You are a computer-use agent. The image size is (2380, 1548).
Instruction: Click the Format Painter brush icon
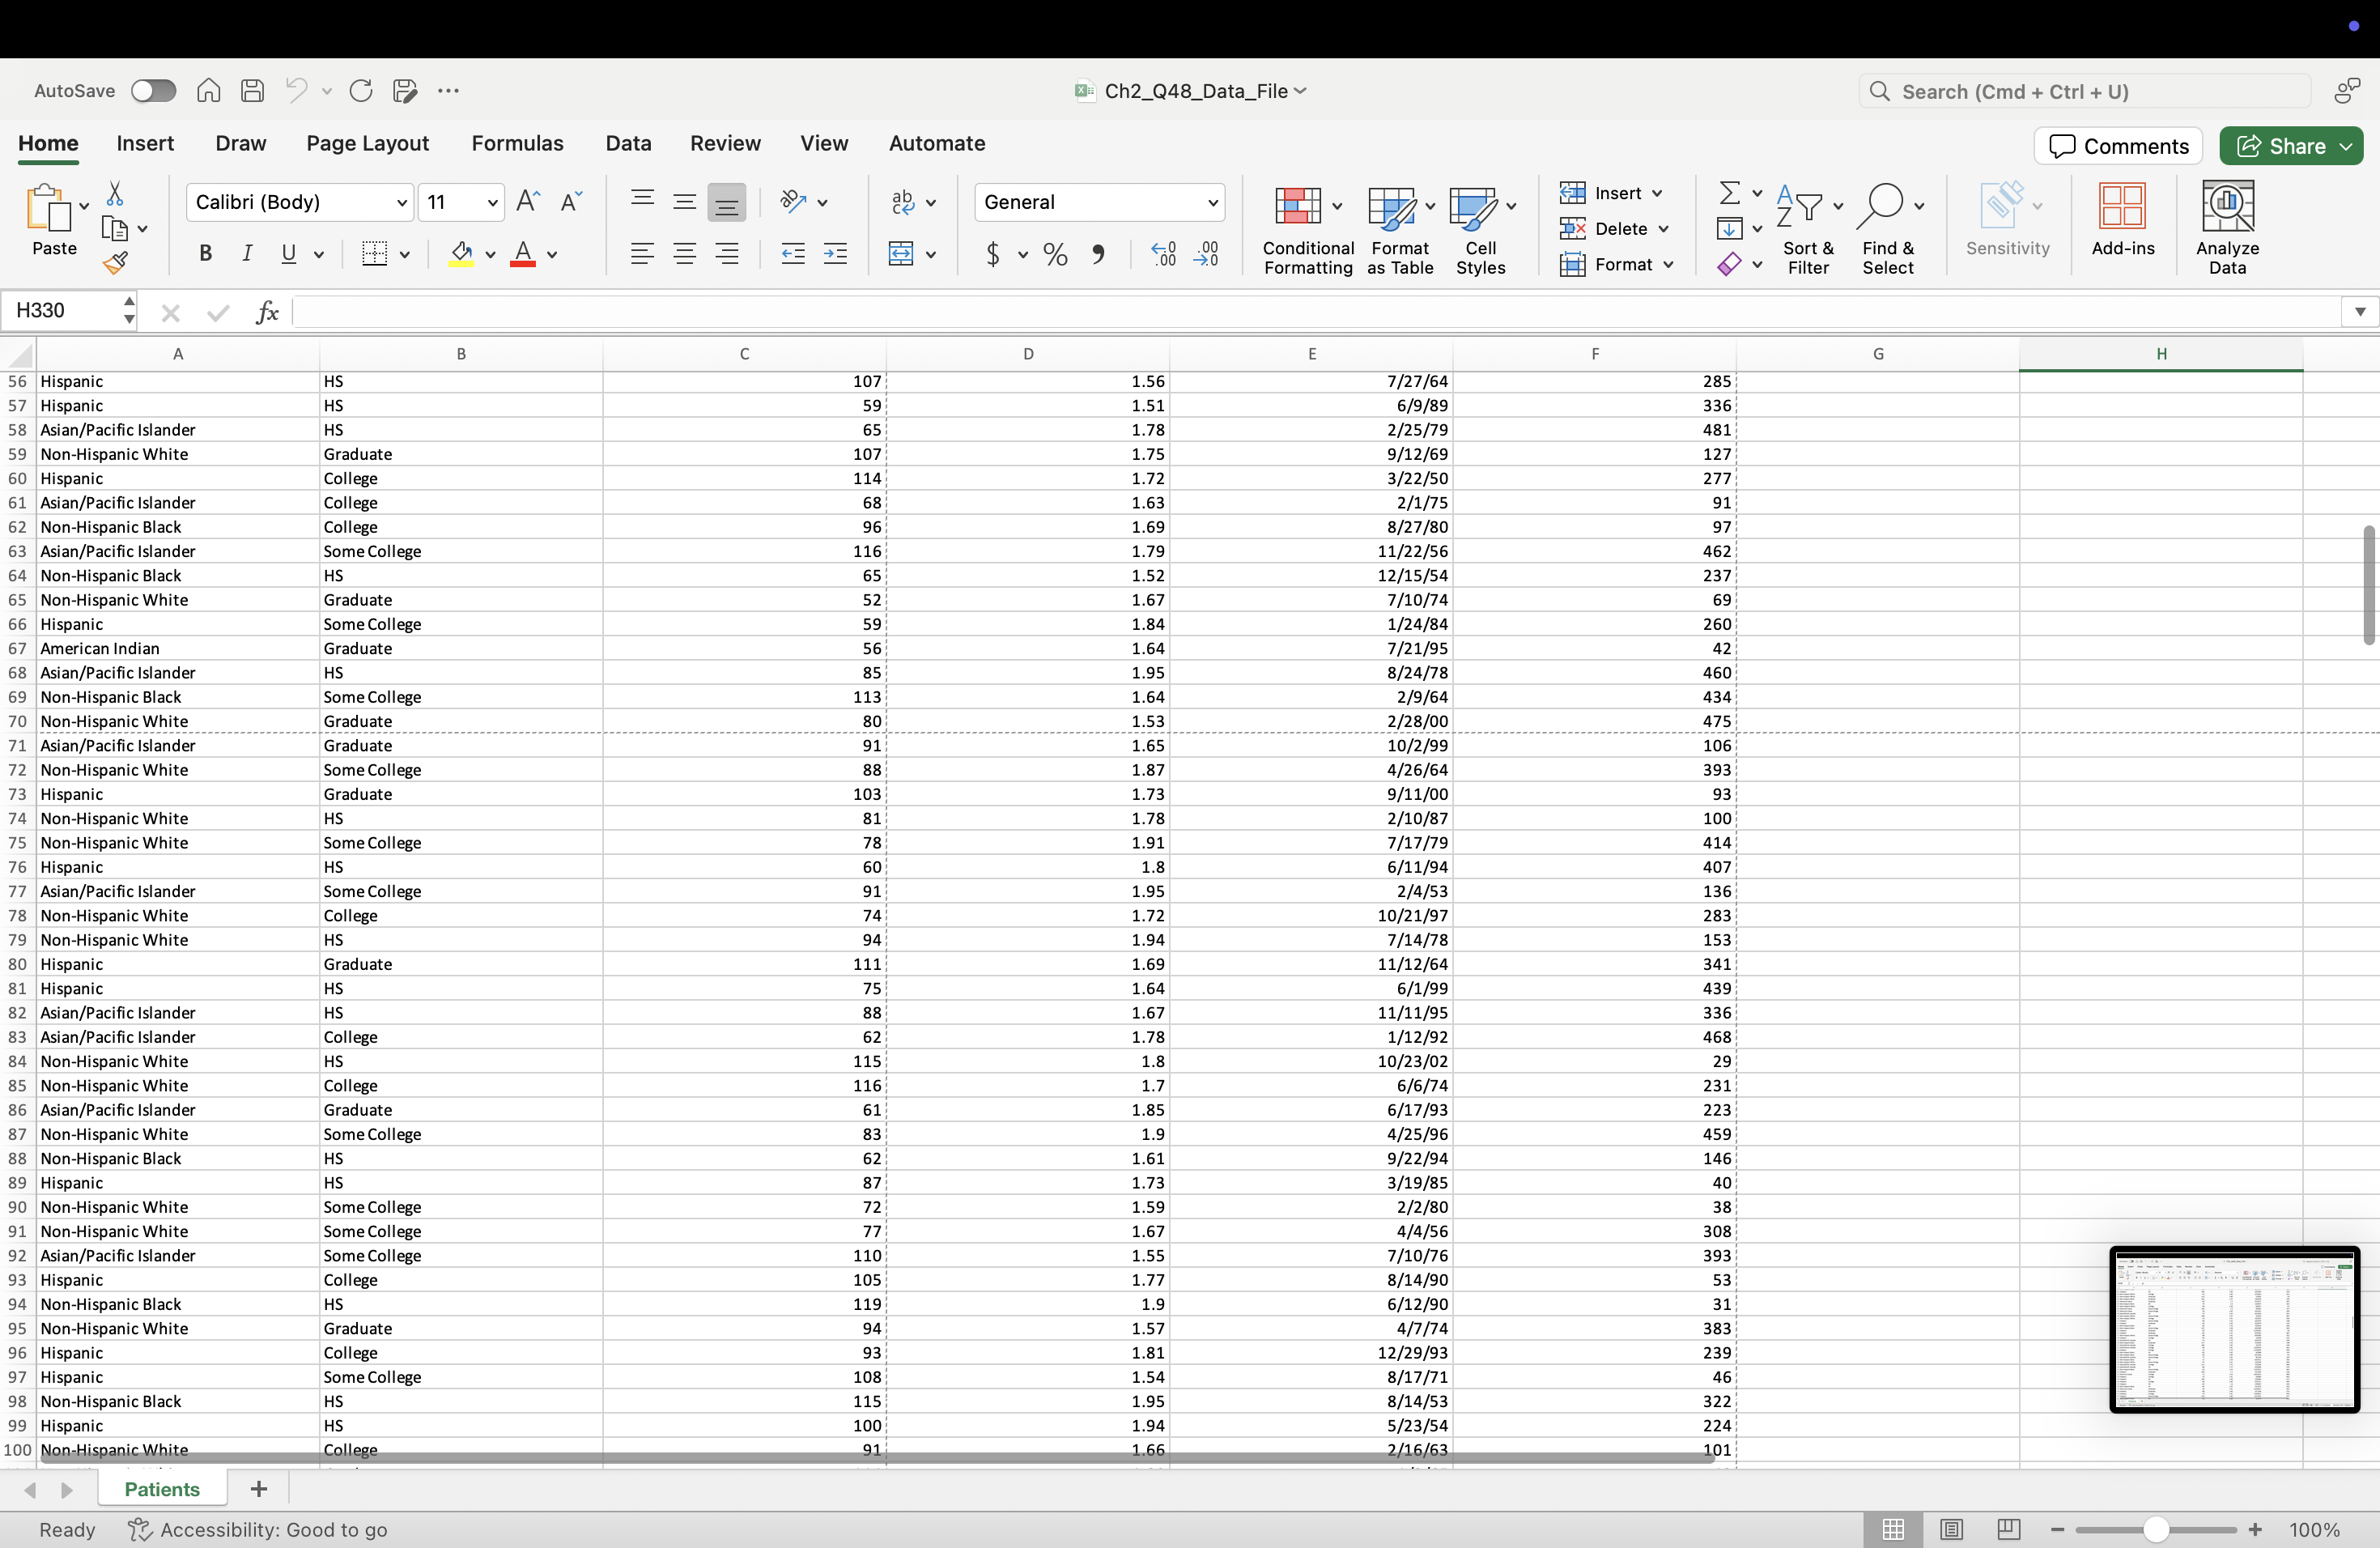115,264
